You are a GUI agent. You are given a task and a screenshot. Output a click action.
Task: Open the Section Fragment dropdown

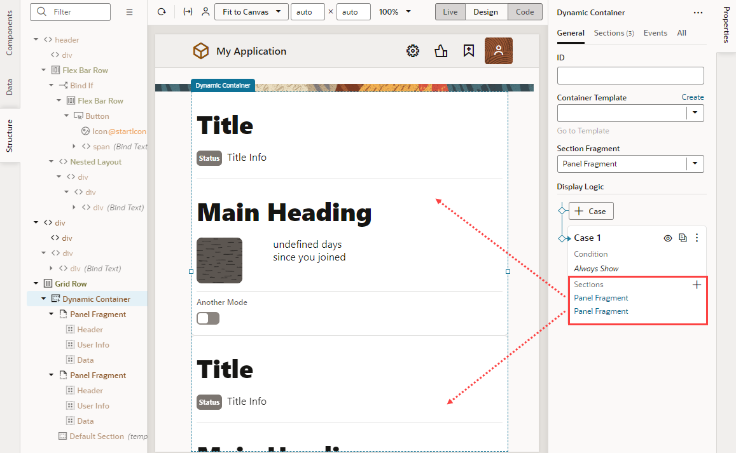click(x=695, y=164)
